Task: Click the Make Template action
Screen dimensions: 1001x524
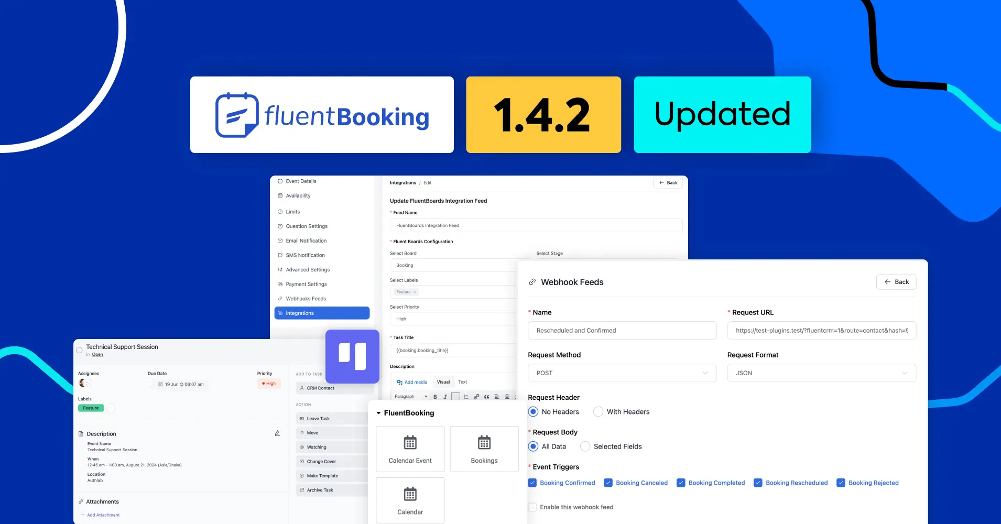Action: click(332, 476)
